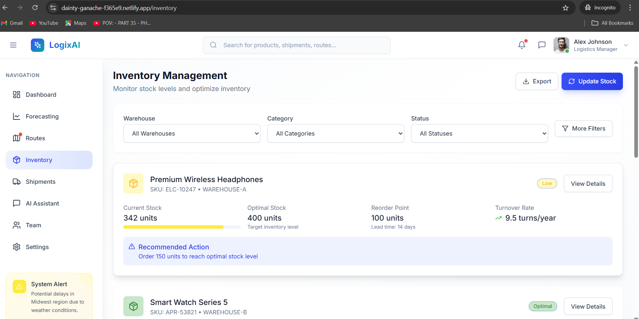Open the Shipments section

click(x=49, y=182)
